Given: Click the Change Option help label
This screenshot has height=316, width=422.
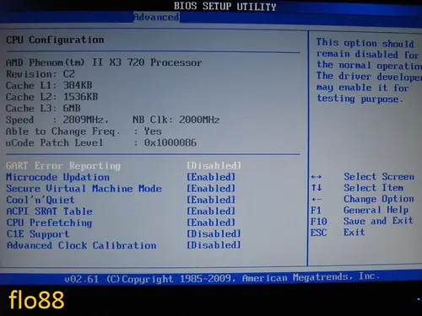Looking at the screenshot, I should tap(379, 199).
